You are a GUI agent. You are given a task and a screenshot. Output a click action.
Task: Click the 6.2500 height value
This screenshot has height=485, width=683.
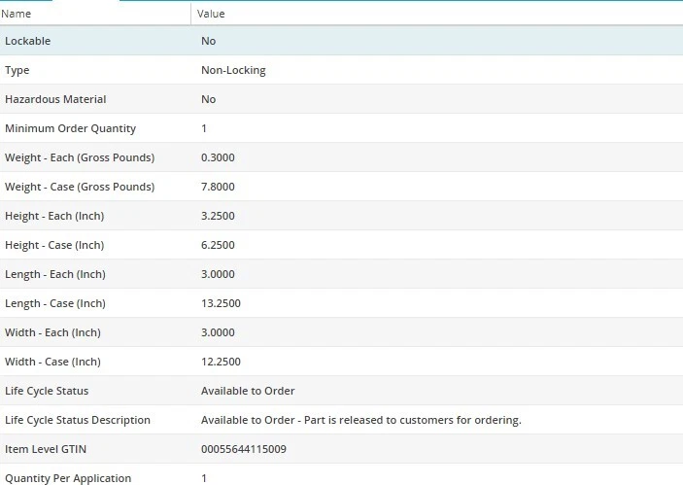click(x=218, y=245)
